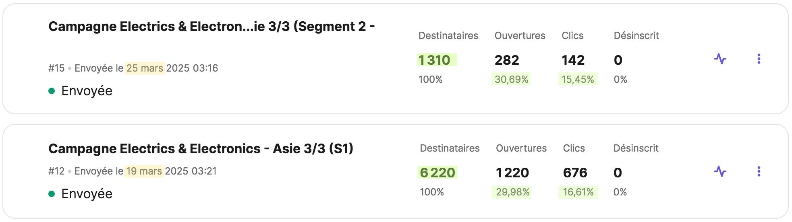Click the 142 clicks value
The image size is (792, 222).
tap(573, 60)
